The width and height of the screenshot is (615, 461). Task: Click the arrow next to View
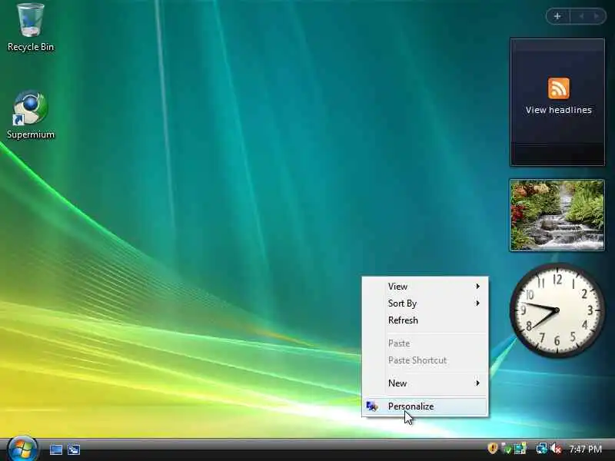click(x=477, y=287)
